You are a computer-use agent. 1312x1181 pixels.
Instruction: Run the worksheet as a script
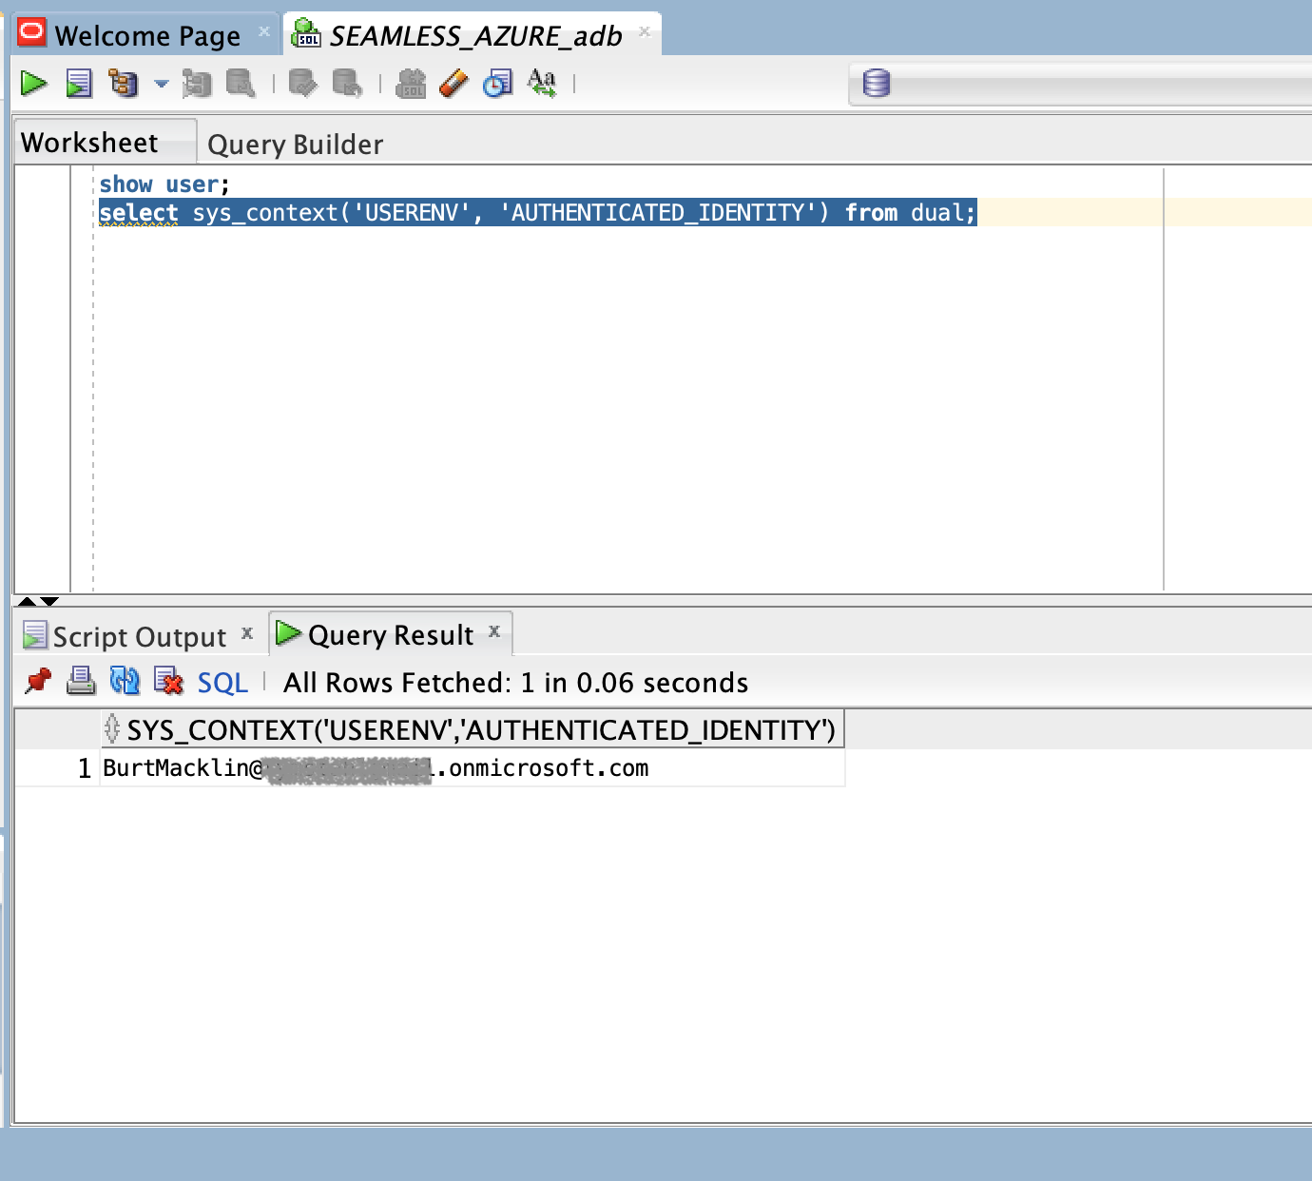[x=78, y=83]
